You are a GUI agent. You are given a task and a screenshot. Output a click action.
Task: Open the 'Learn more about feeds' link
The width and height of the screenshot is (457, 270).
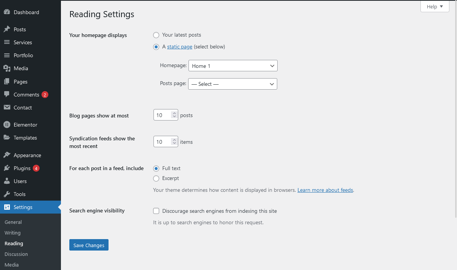[325, 190]
